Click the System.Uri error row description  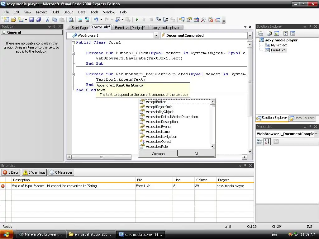(55, 186)
